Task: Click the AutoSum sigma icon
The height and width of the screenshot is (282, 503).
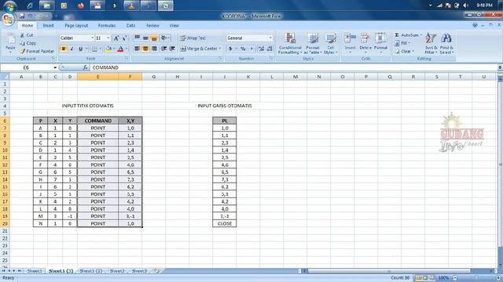Action: coord(397,34)
